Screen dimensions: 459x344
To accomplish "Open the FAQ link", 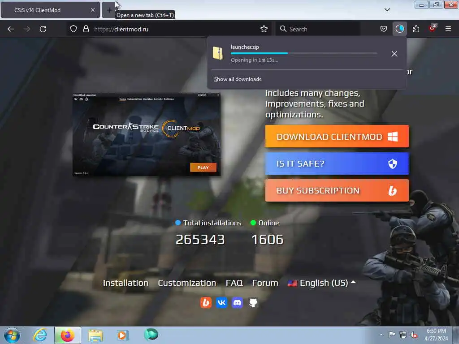I will click(234, 283).
